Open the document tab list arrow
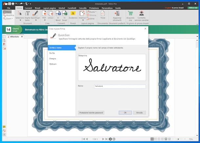The height and width of the screenshot is (143, 200). pos(197,36)
